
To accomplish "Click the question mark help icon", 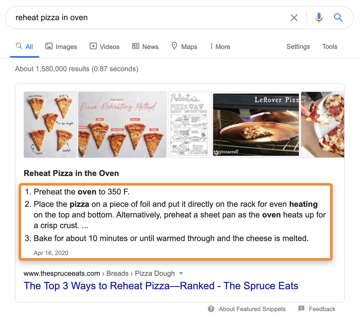I will pyautogui.click(x=211, y=309).
